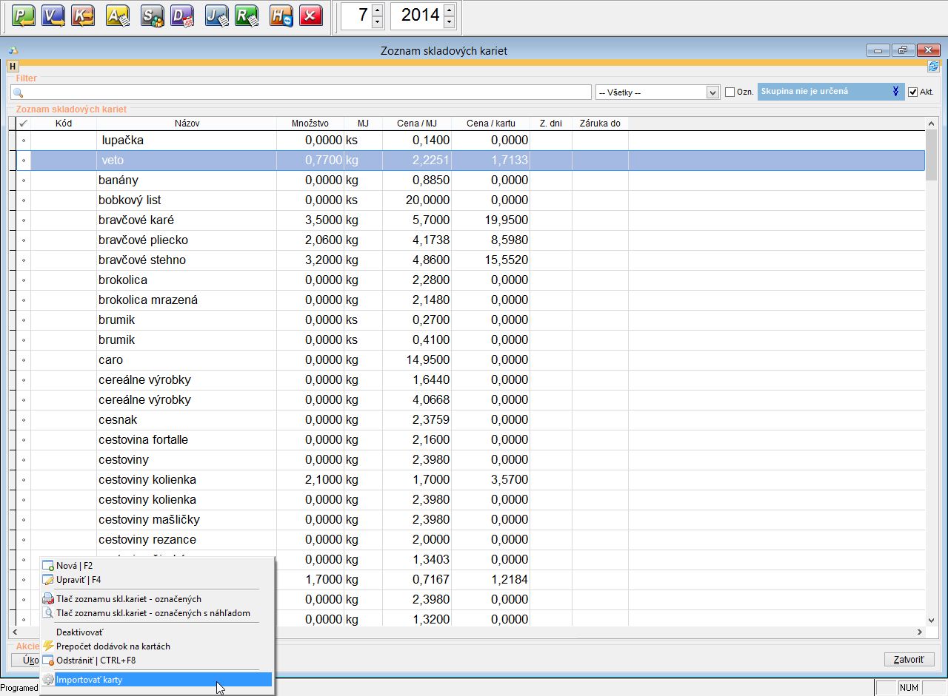Mark the caro row selector
This screenshot has height=696, width=948.
pyautogui.click(x=24, y=359)
